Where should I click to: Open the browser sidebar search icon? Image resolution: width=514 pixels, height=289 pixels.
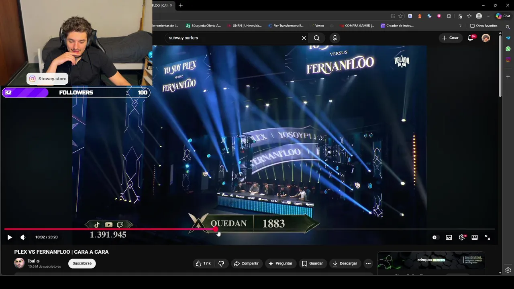click(x=508, y=27)
